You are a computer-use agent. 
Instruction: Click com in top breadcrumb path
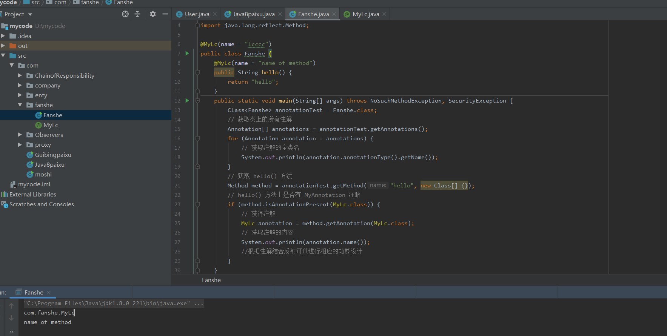click(x=60, y=2)
